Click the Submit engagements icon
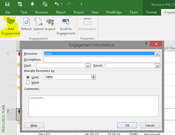This screenshot has width=175, height=135. click(38, 22)
